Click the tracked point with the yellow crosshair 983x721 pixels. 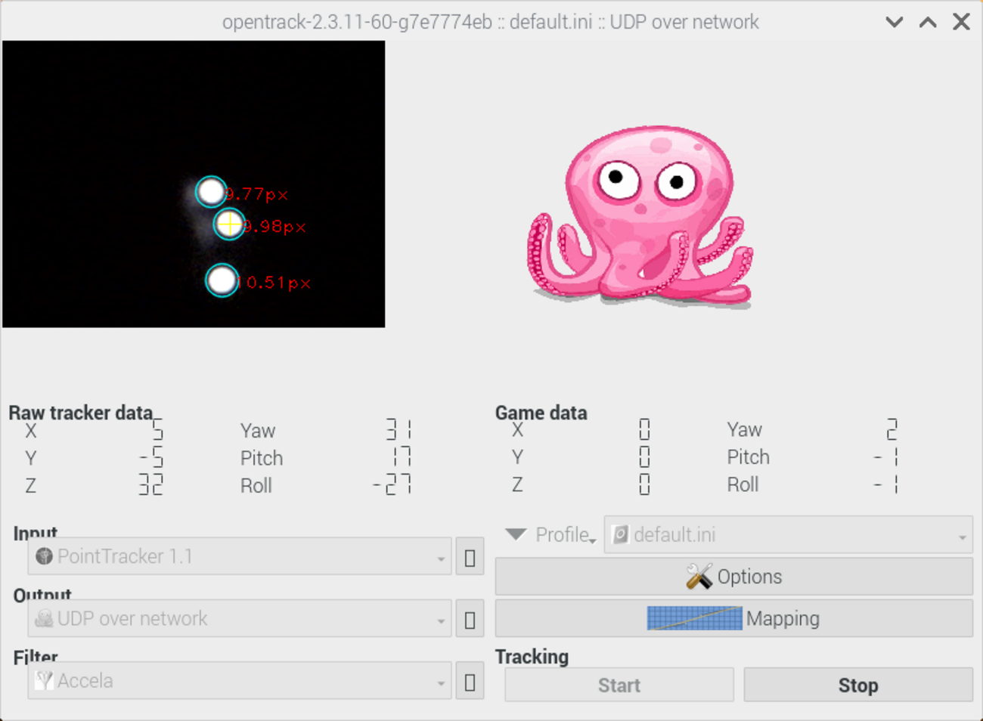click(228, 224)
